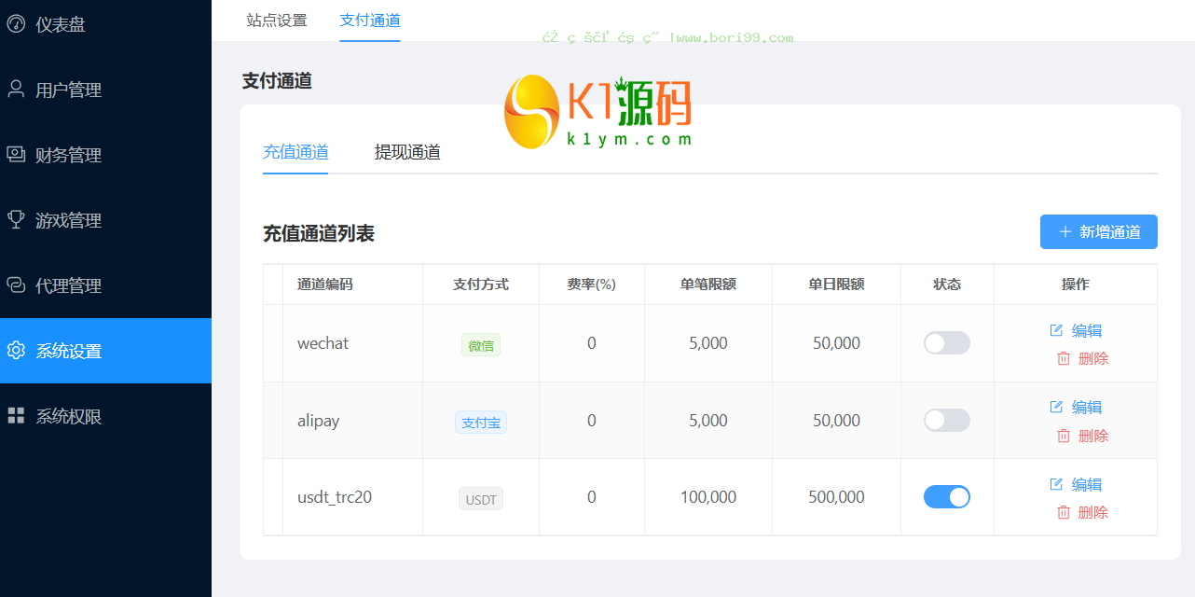This screenshot has width=1195, height=597.
Task: Click the trash icon for alipay row
Action: [1064, 436]
